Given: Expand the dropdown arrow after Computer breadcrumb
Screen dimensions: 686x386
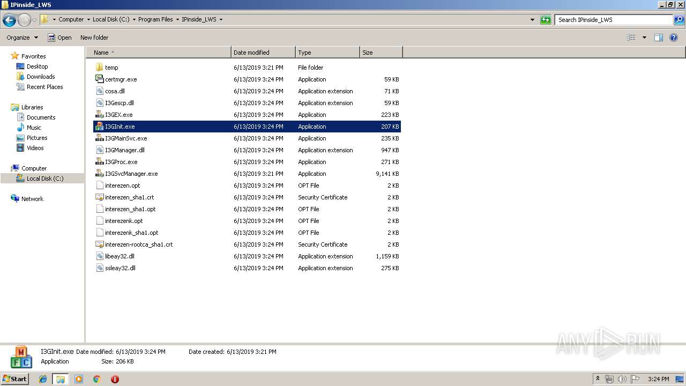Looking at the screenshot, I should pos(88,19).
